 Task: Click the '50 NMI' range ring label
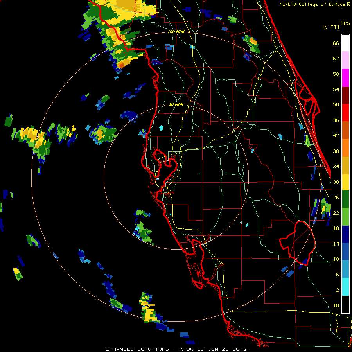click(x=176, y=104)
